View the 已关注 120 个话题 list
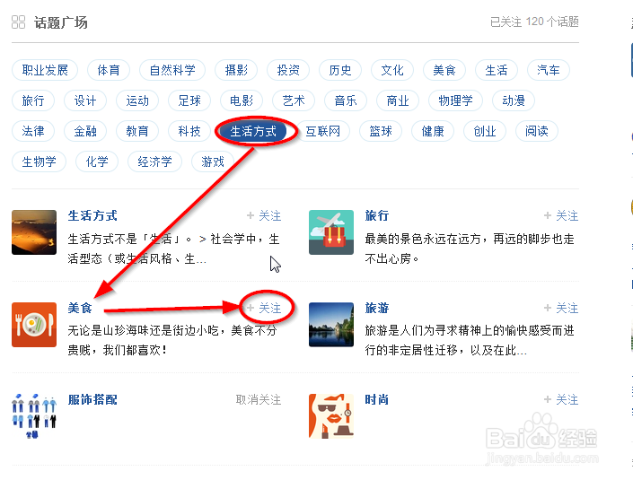Viewport: 633px width, 480px height. 534,22
